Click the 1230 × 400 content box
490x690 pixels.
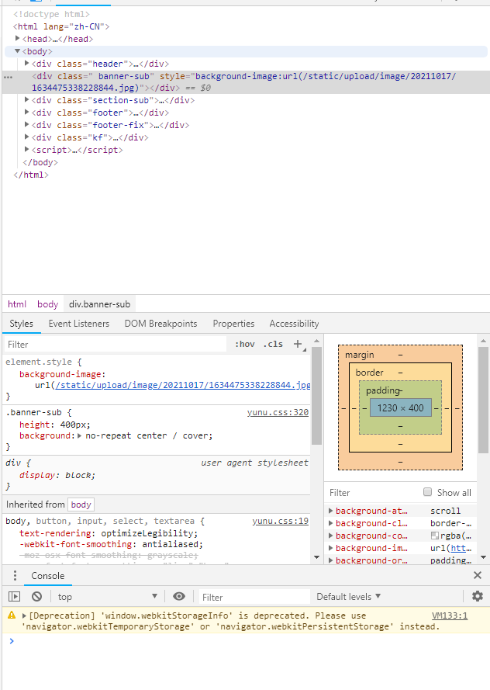[400, 408]
